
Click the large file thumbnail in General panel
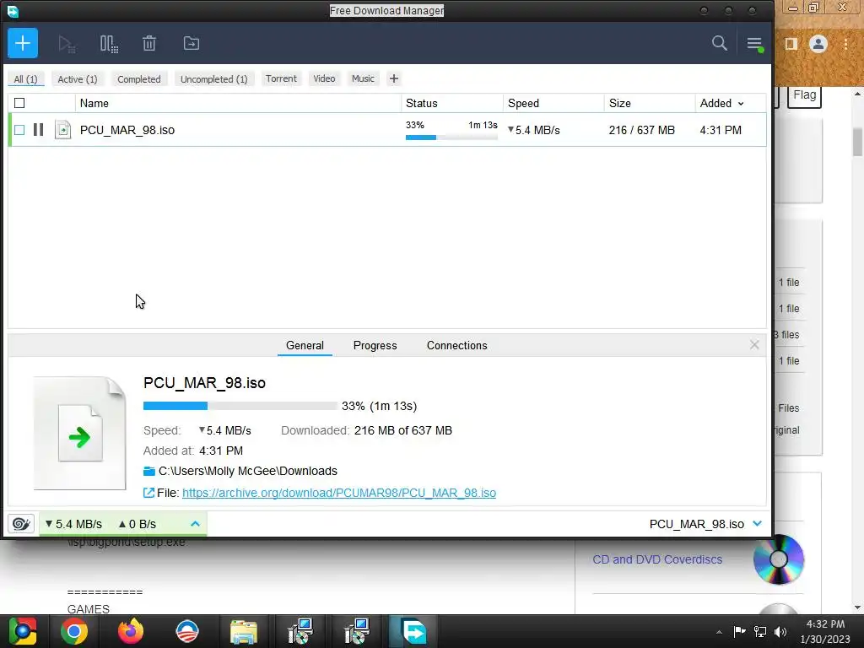pyautogui.click(x=80, y=433)
